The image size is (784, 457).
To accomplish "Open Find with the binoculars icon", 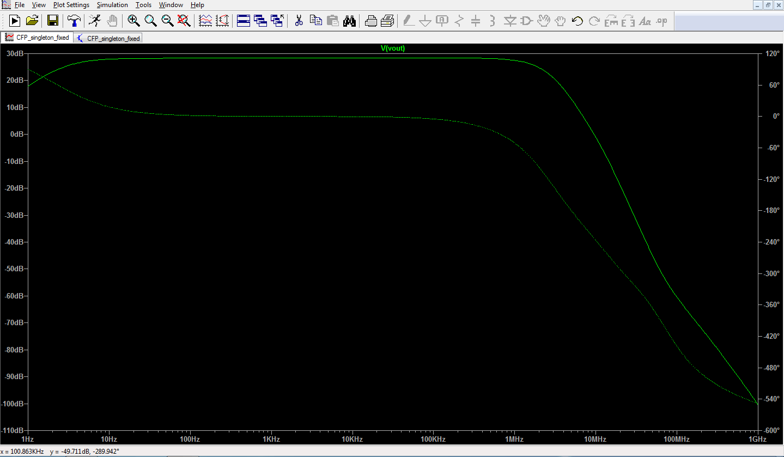I will click(349, 21).
